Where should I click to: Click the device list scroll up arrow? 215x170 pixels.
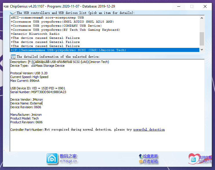tap(202, 18)
